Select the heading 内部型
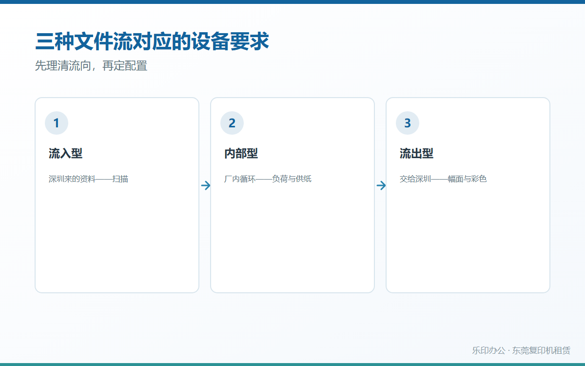This screenshot has width=585, height=366. (x=241, y=154)
